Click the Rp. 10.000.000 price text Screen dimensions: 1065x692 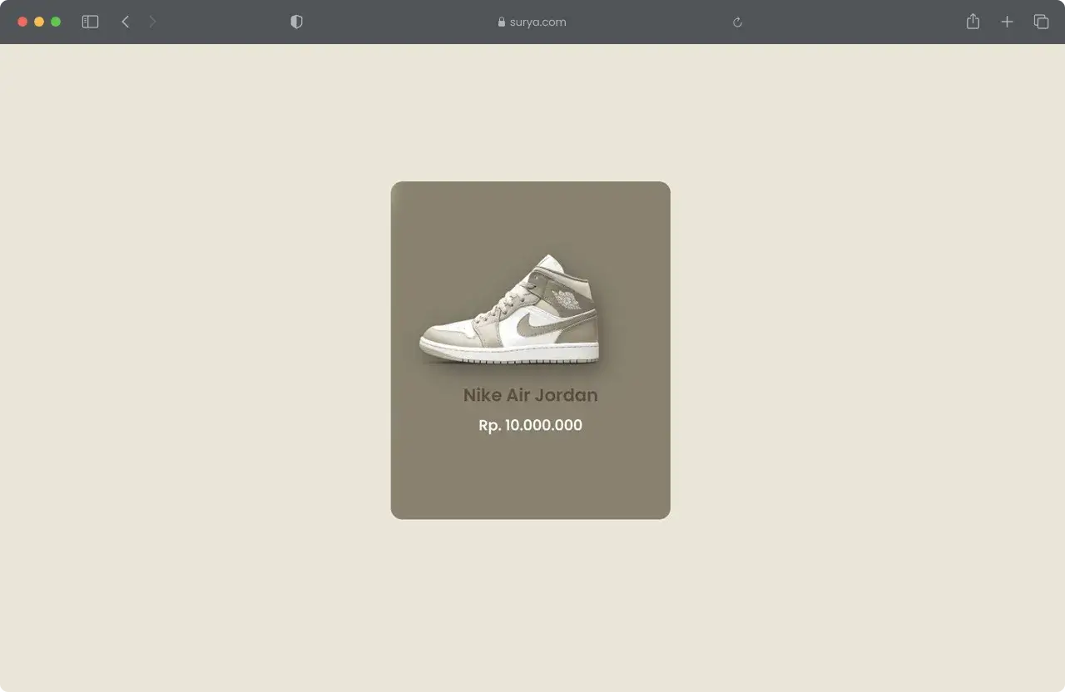pos(530,425)
